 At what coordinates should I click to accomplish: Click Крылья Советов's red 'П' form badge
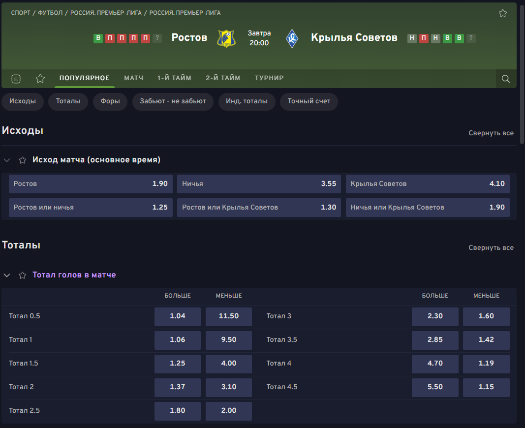pos(424,38)
